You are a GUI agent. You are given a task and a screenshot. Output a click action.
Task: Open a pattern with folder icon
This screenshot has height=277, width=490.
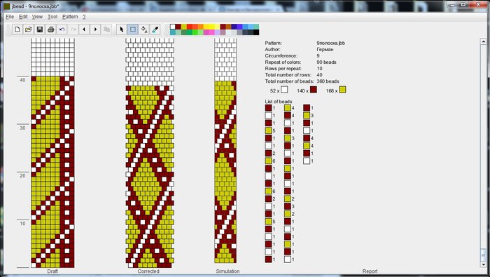point(29,29)
